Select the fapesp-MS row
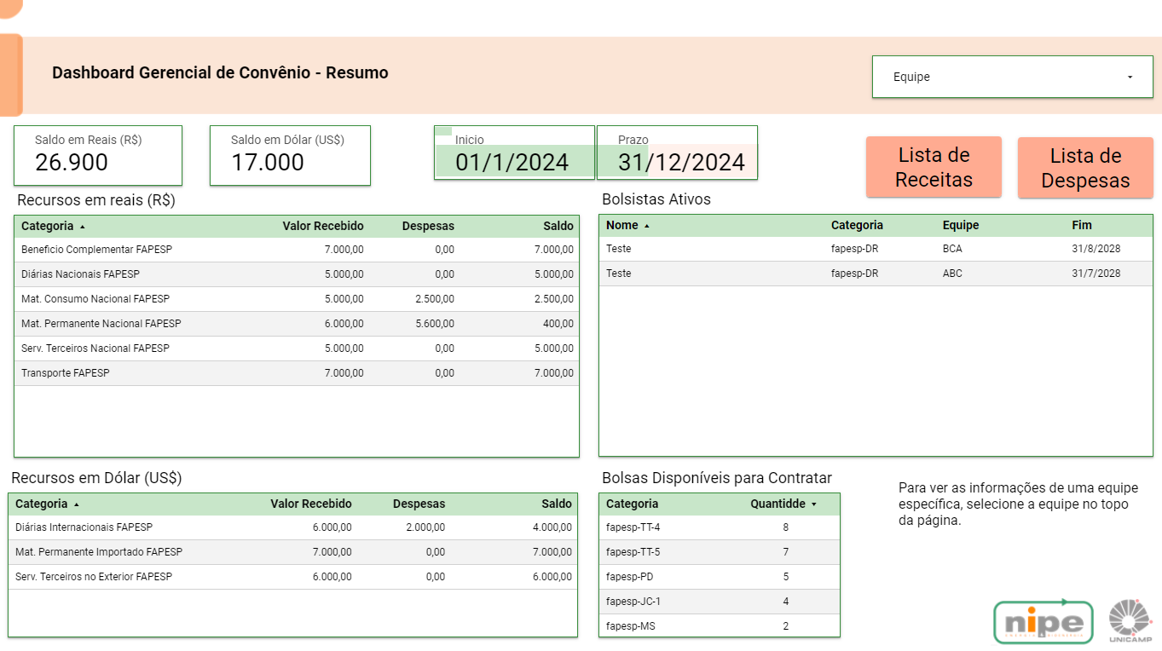This screenshot has width=1162, height=651. (720, 625)
